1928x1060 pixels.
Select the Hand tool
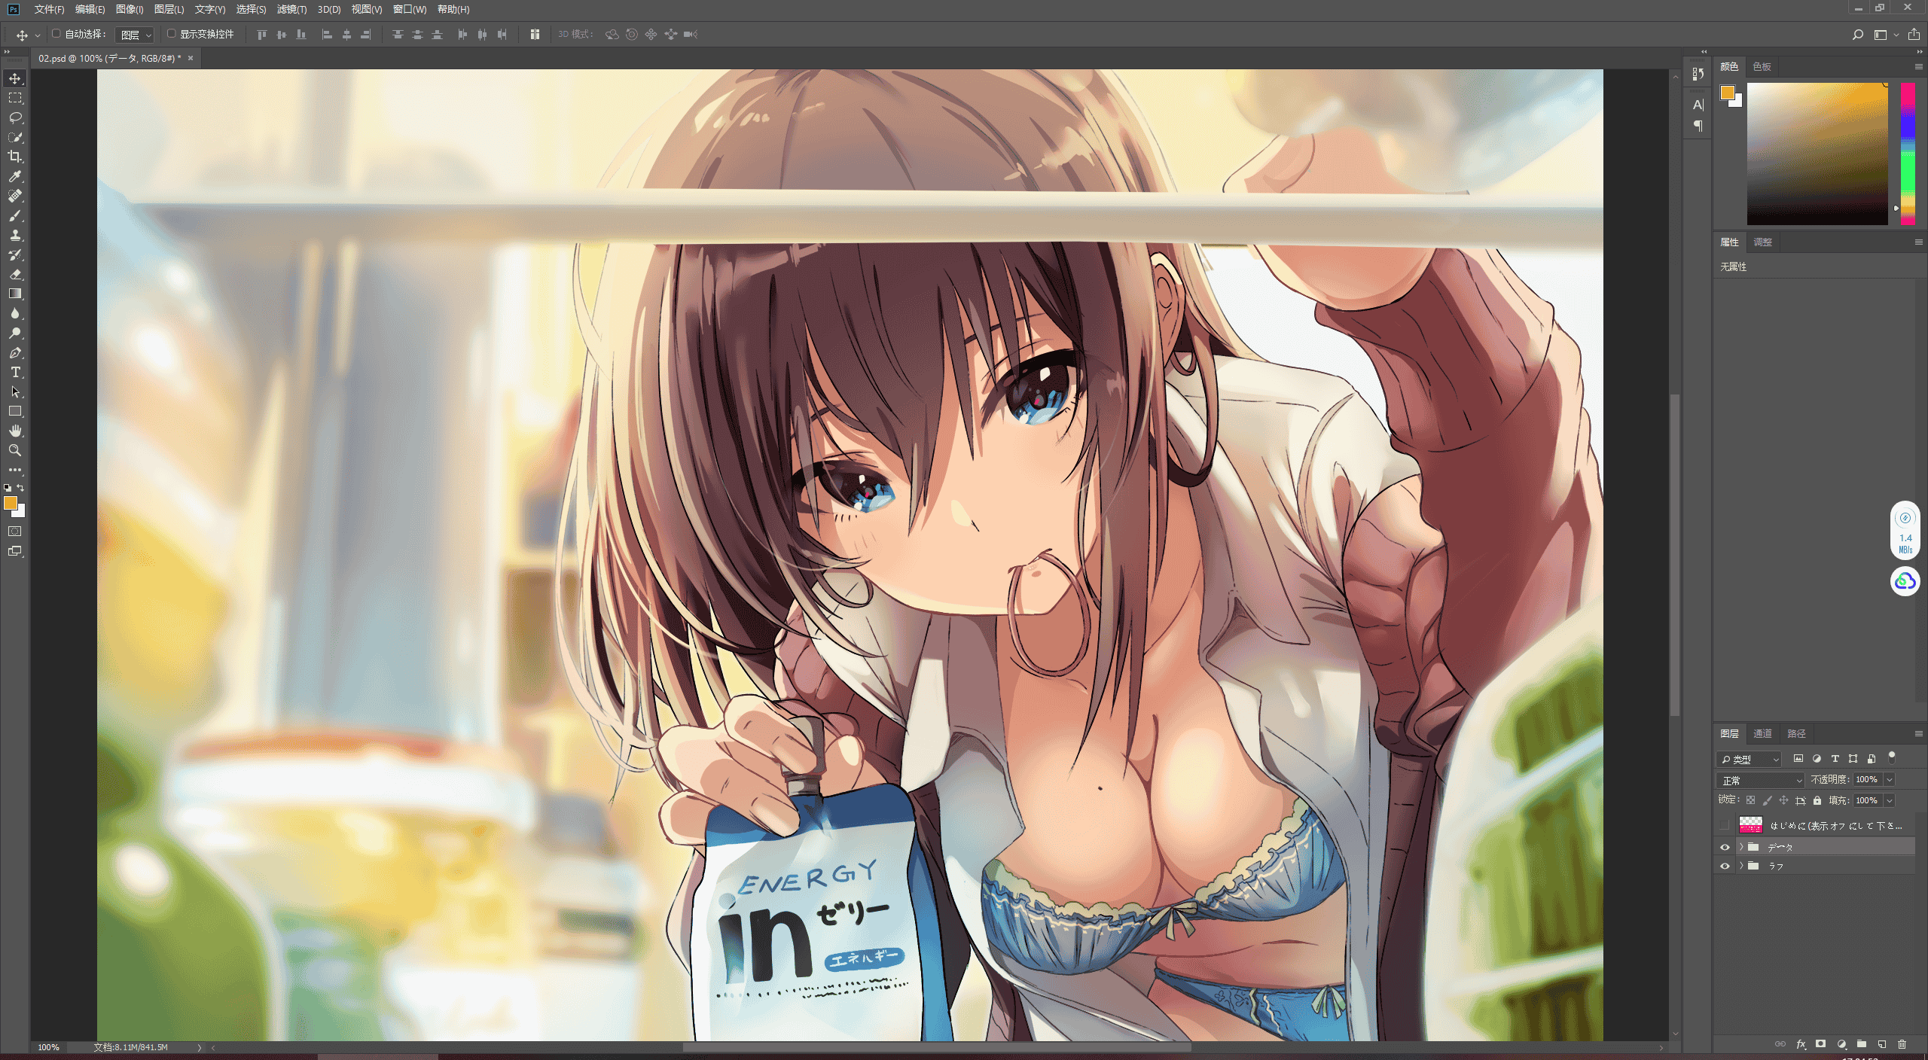tap(15, 431)
